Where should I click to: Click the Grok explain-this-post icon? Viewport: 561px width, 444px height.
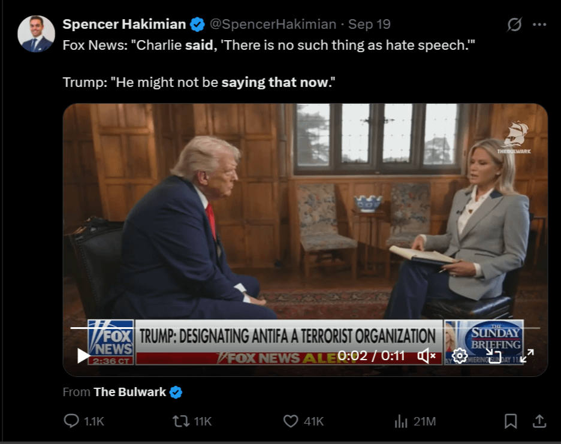[514, 25]
